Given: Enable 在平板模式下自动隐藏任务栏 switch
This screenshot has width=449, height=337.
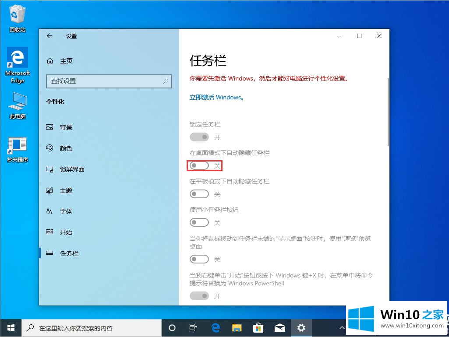Looking at the screenshot, I should click(199, 194).
